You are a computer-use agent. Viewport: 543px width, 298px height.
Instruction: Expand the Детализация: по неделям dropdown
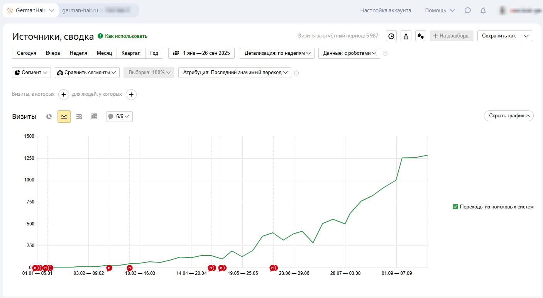(x=277, y=53)
